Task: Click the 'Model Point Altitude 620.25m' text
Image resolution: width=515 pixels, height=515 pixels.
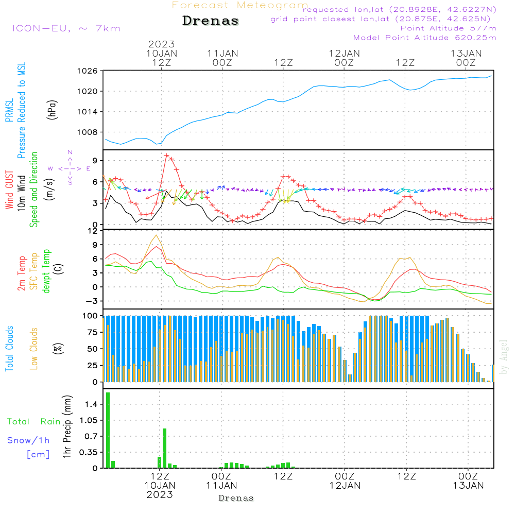Action: (x=425, y=38)
